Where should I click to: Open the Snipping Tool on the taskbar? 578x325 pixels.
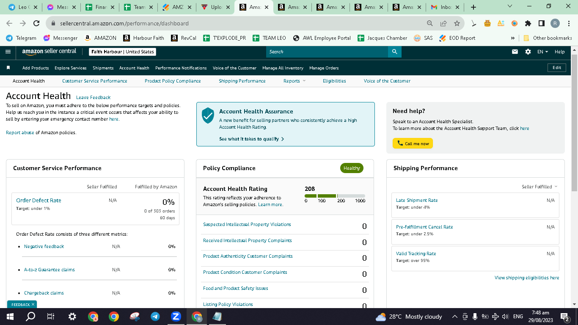pos(135,317)
